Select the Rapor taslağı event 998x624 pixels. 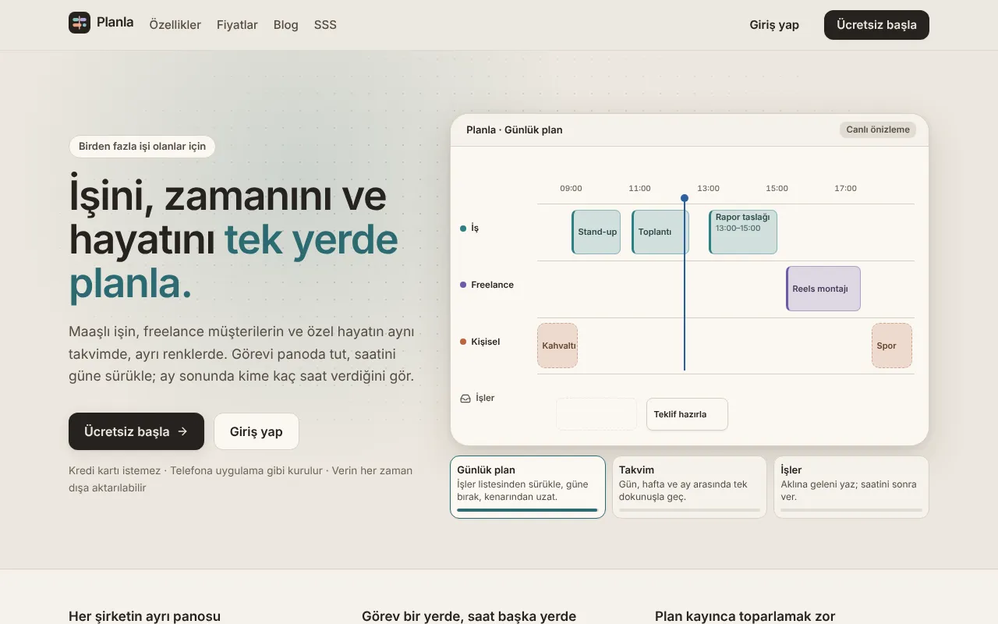coord(743,232)
